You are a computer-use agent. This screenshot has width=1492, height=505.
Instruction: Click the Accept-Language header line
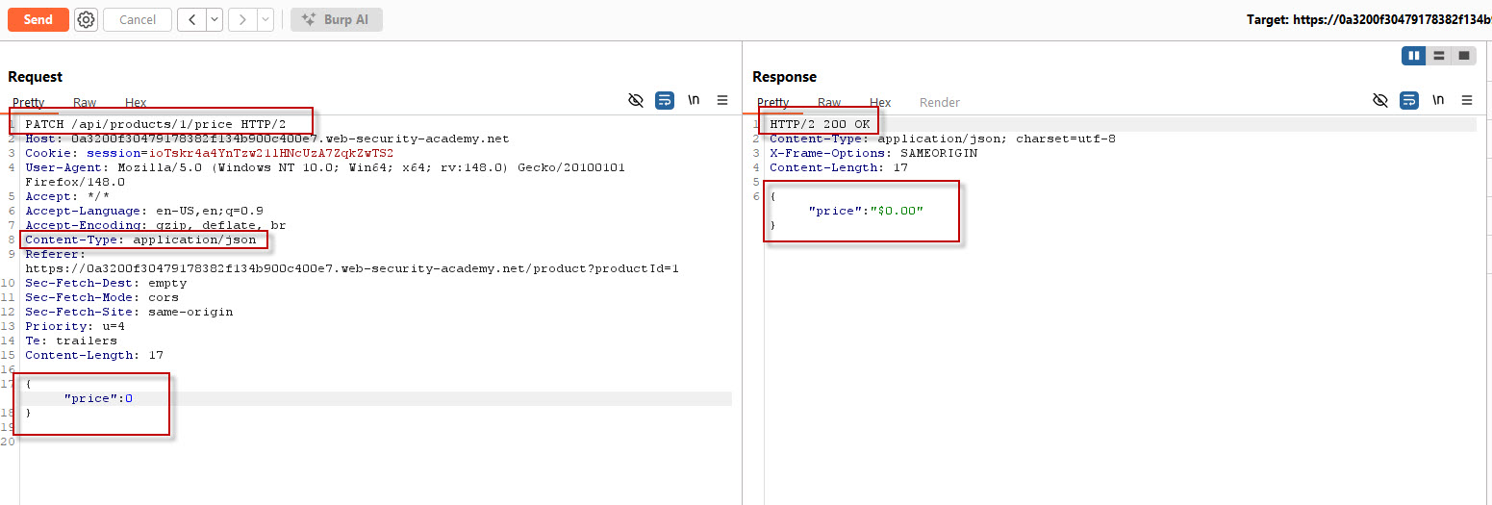click(144, 212)
